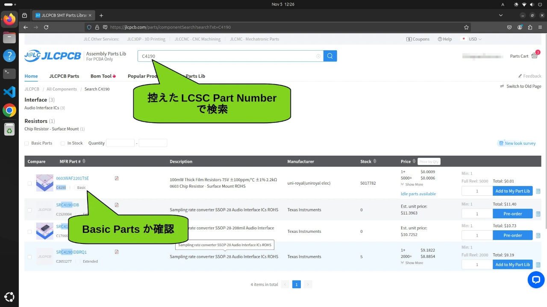Enable the Basic Parts filter checkbox
Screen dimensions: 547x307
click(x=26, y=143)
